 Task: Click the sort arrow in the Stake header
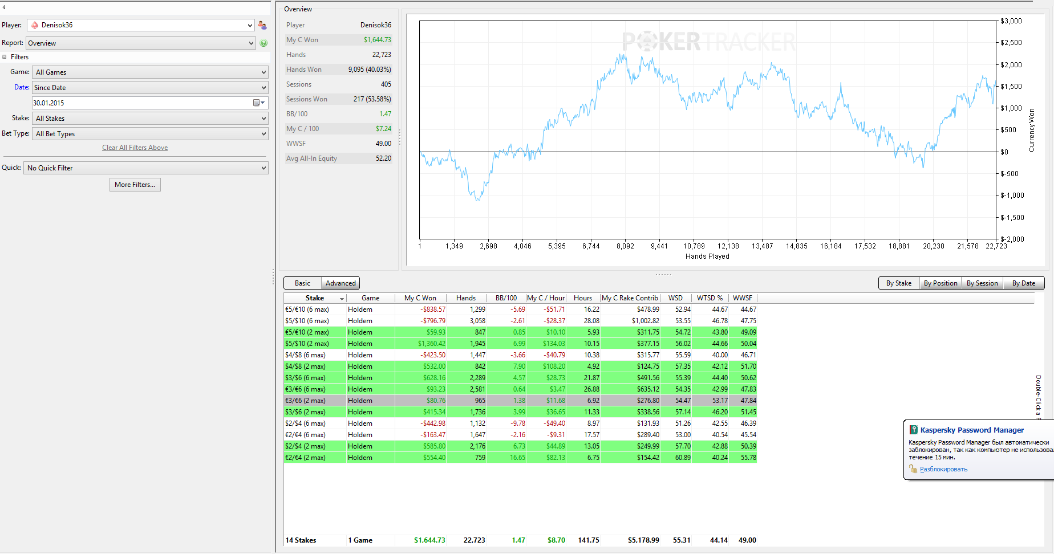pyautogui.click(x=342, y=299)
